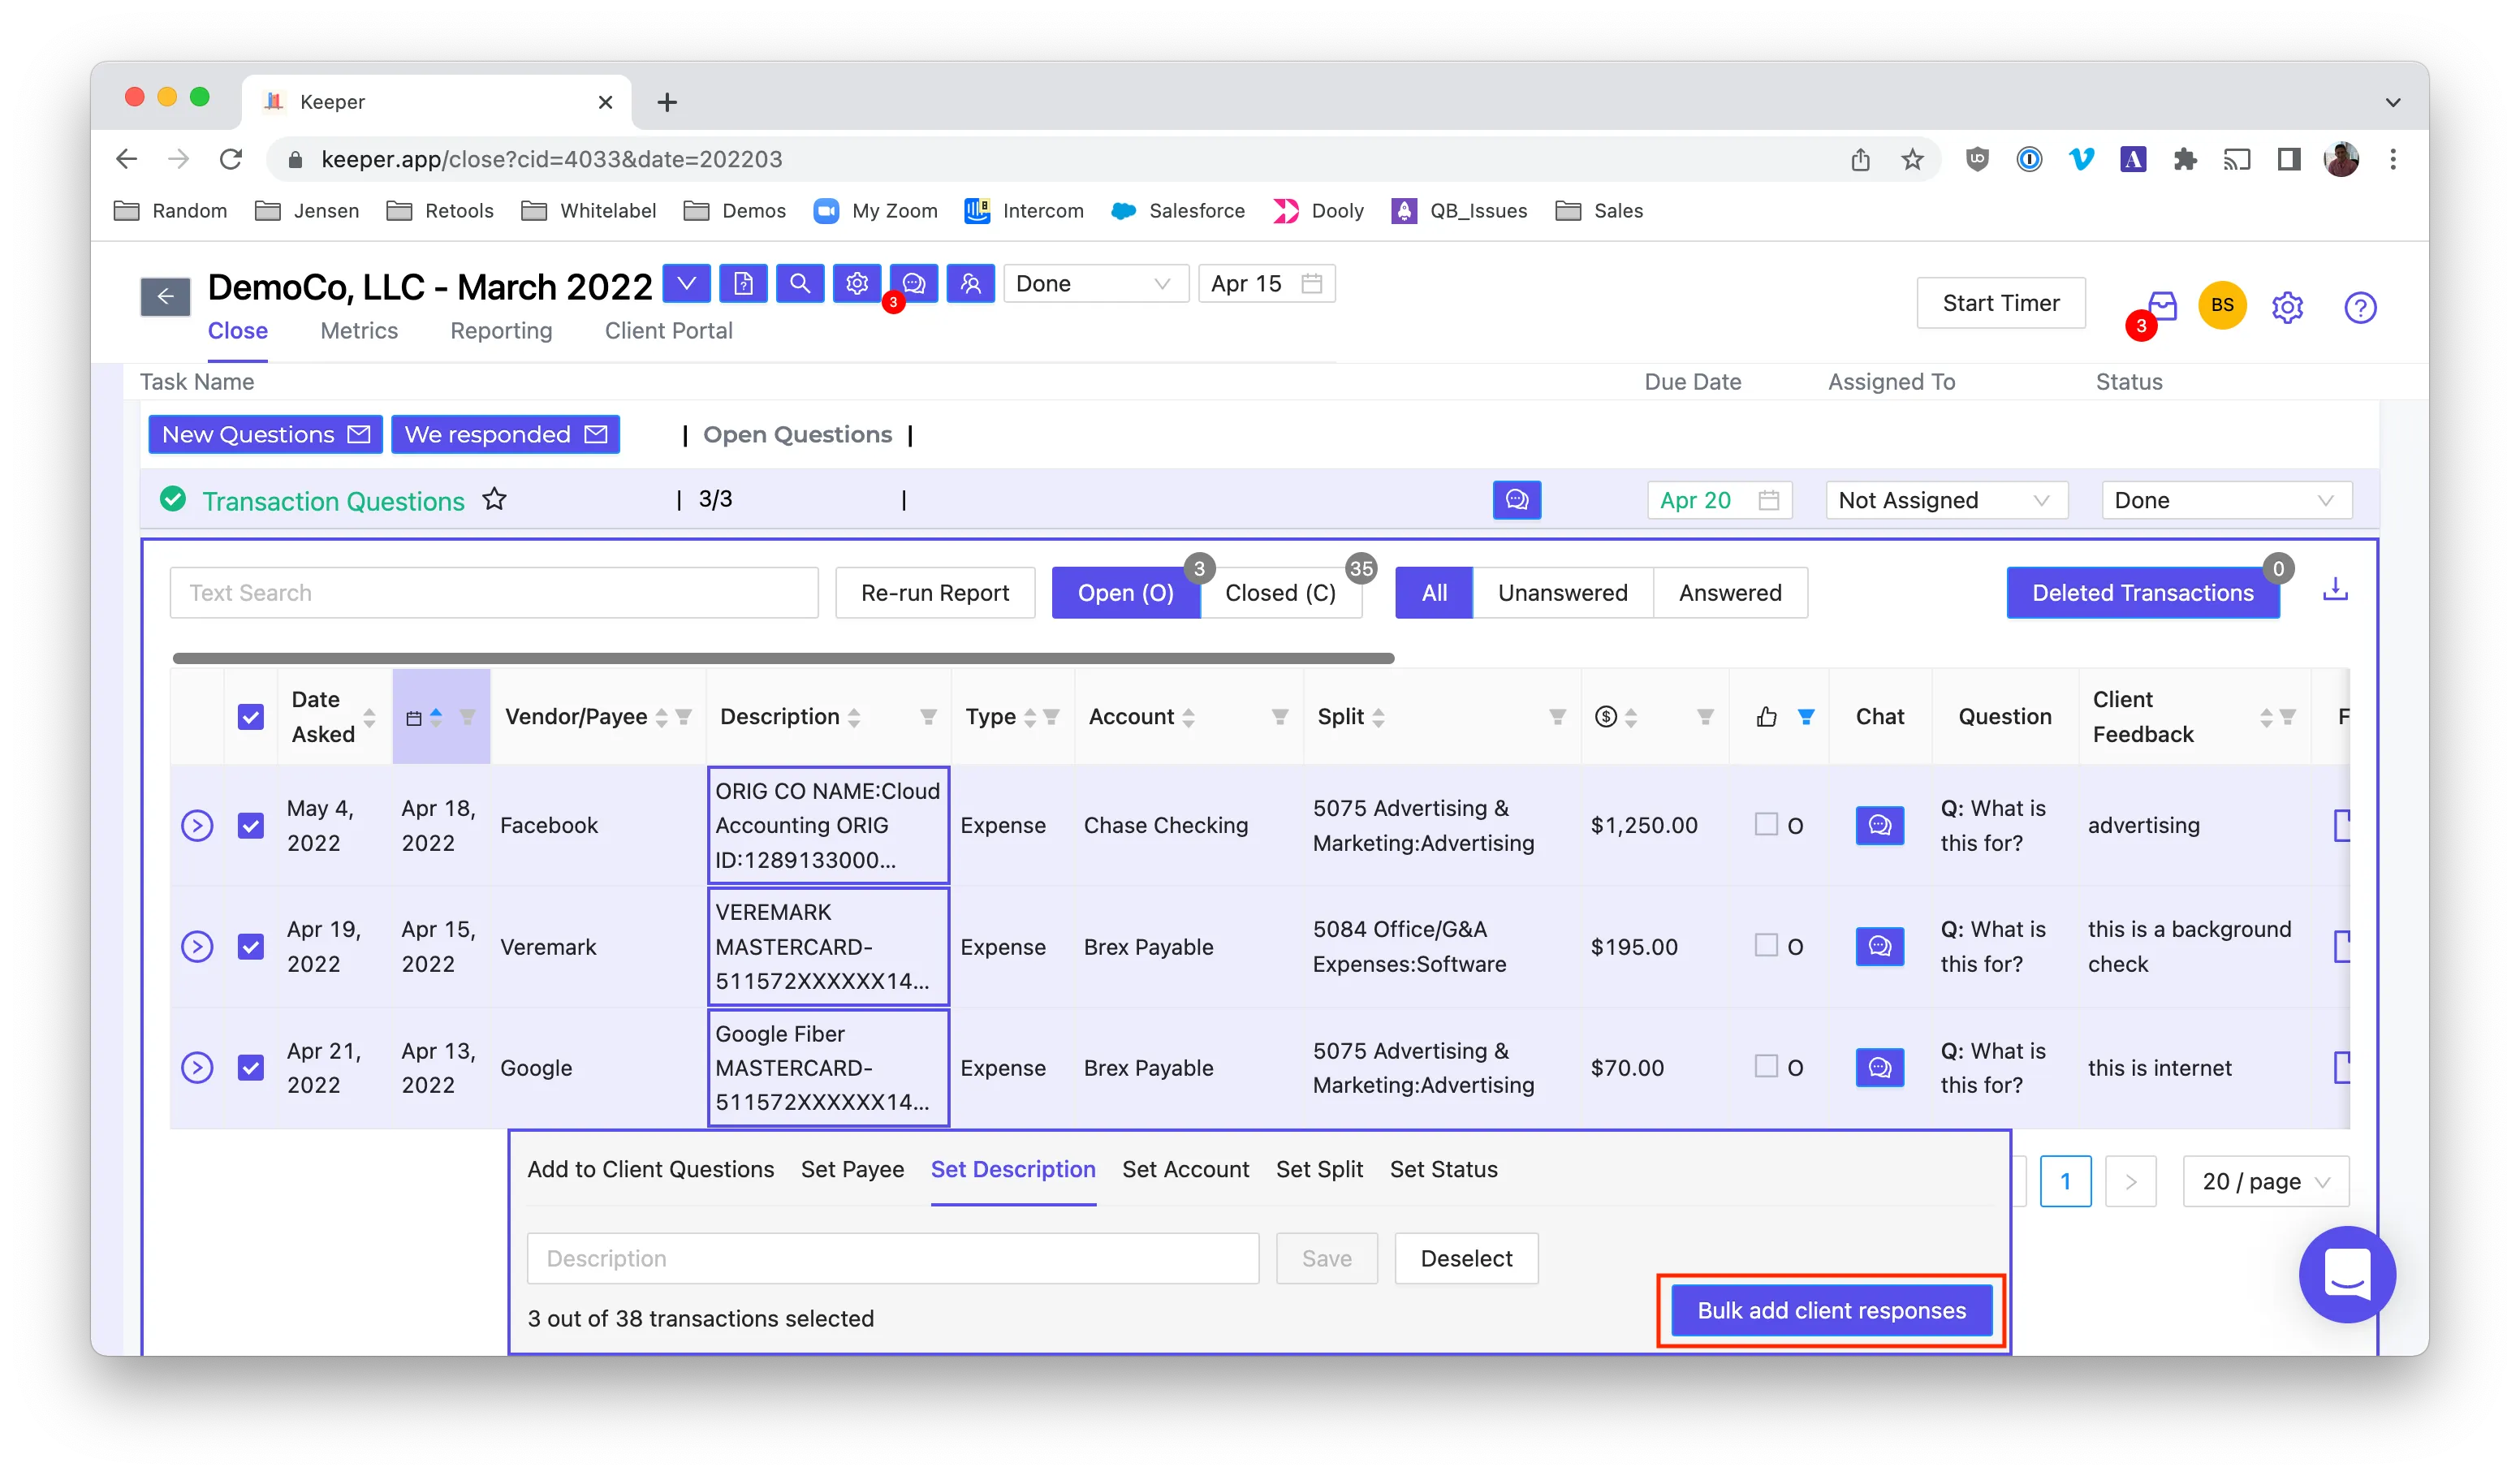
Task: Star the Transaction Questions task
Action: click(495, 499)
